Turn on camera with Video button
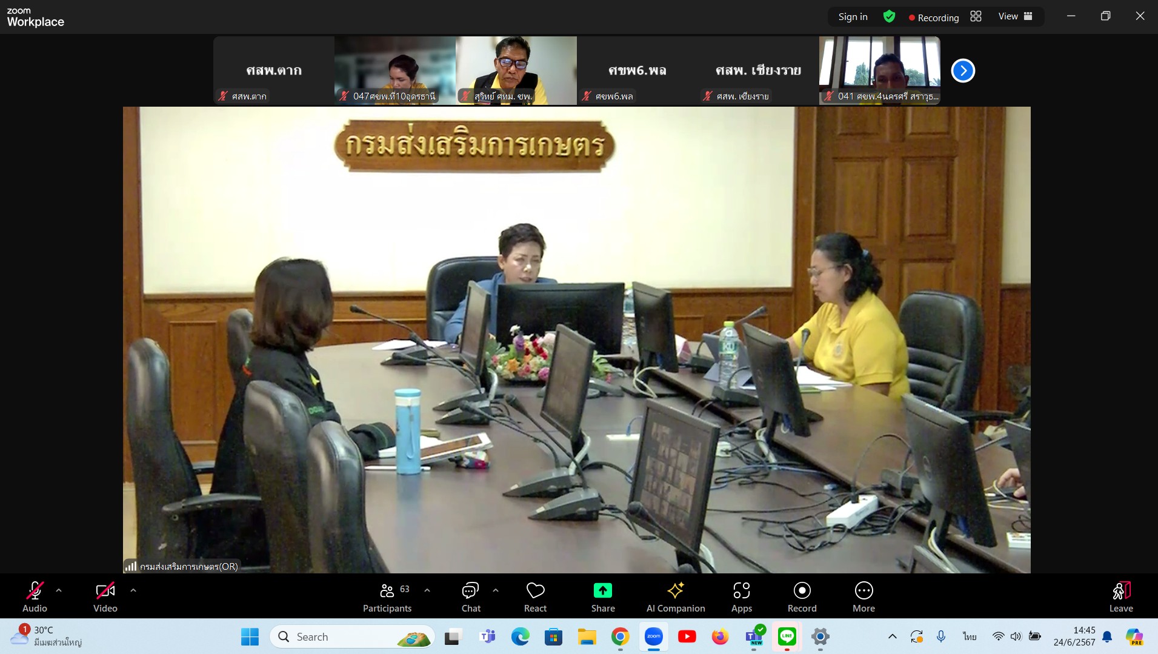This screenshot has height=654, width=1158. pyautogui.click(x=105, y=596)
